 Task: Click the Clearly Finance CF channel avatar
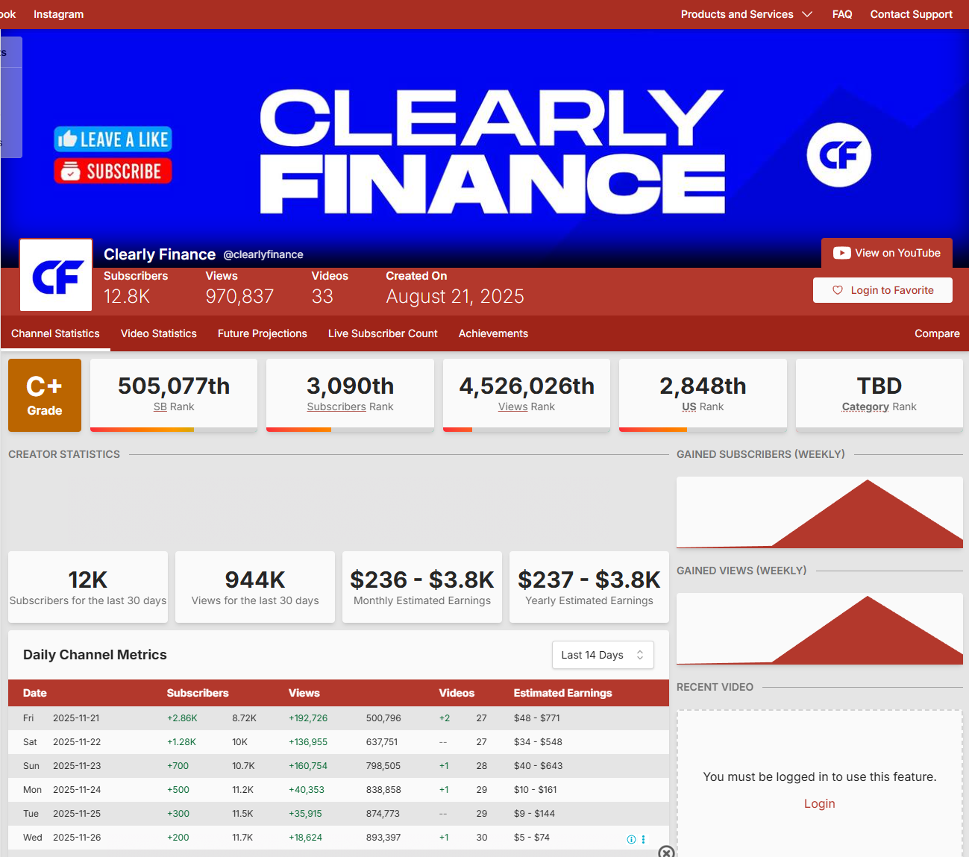(x=56, y=275)
